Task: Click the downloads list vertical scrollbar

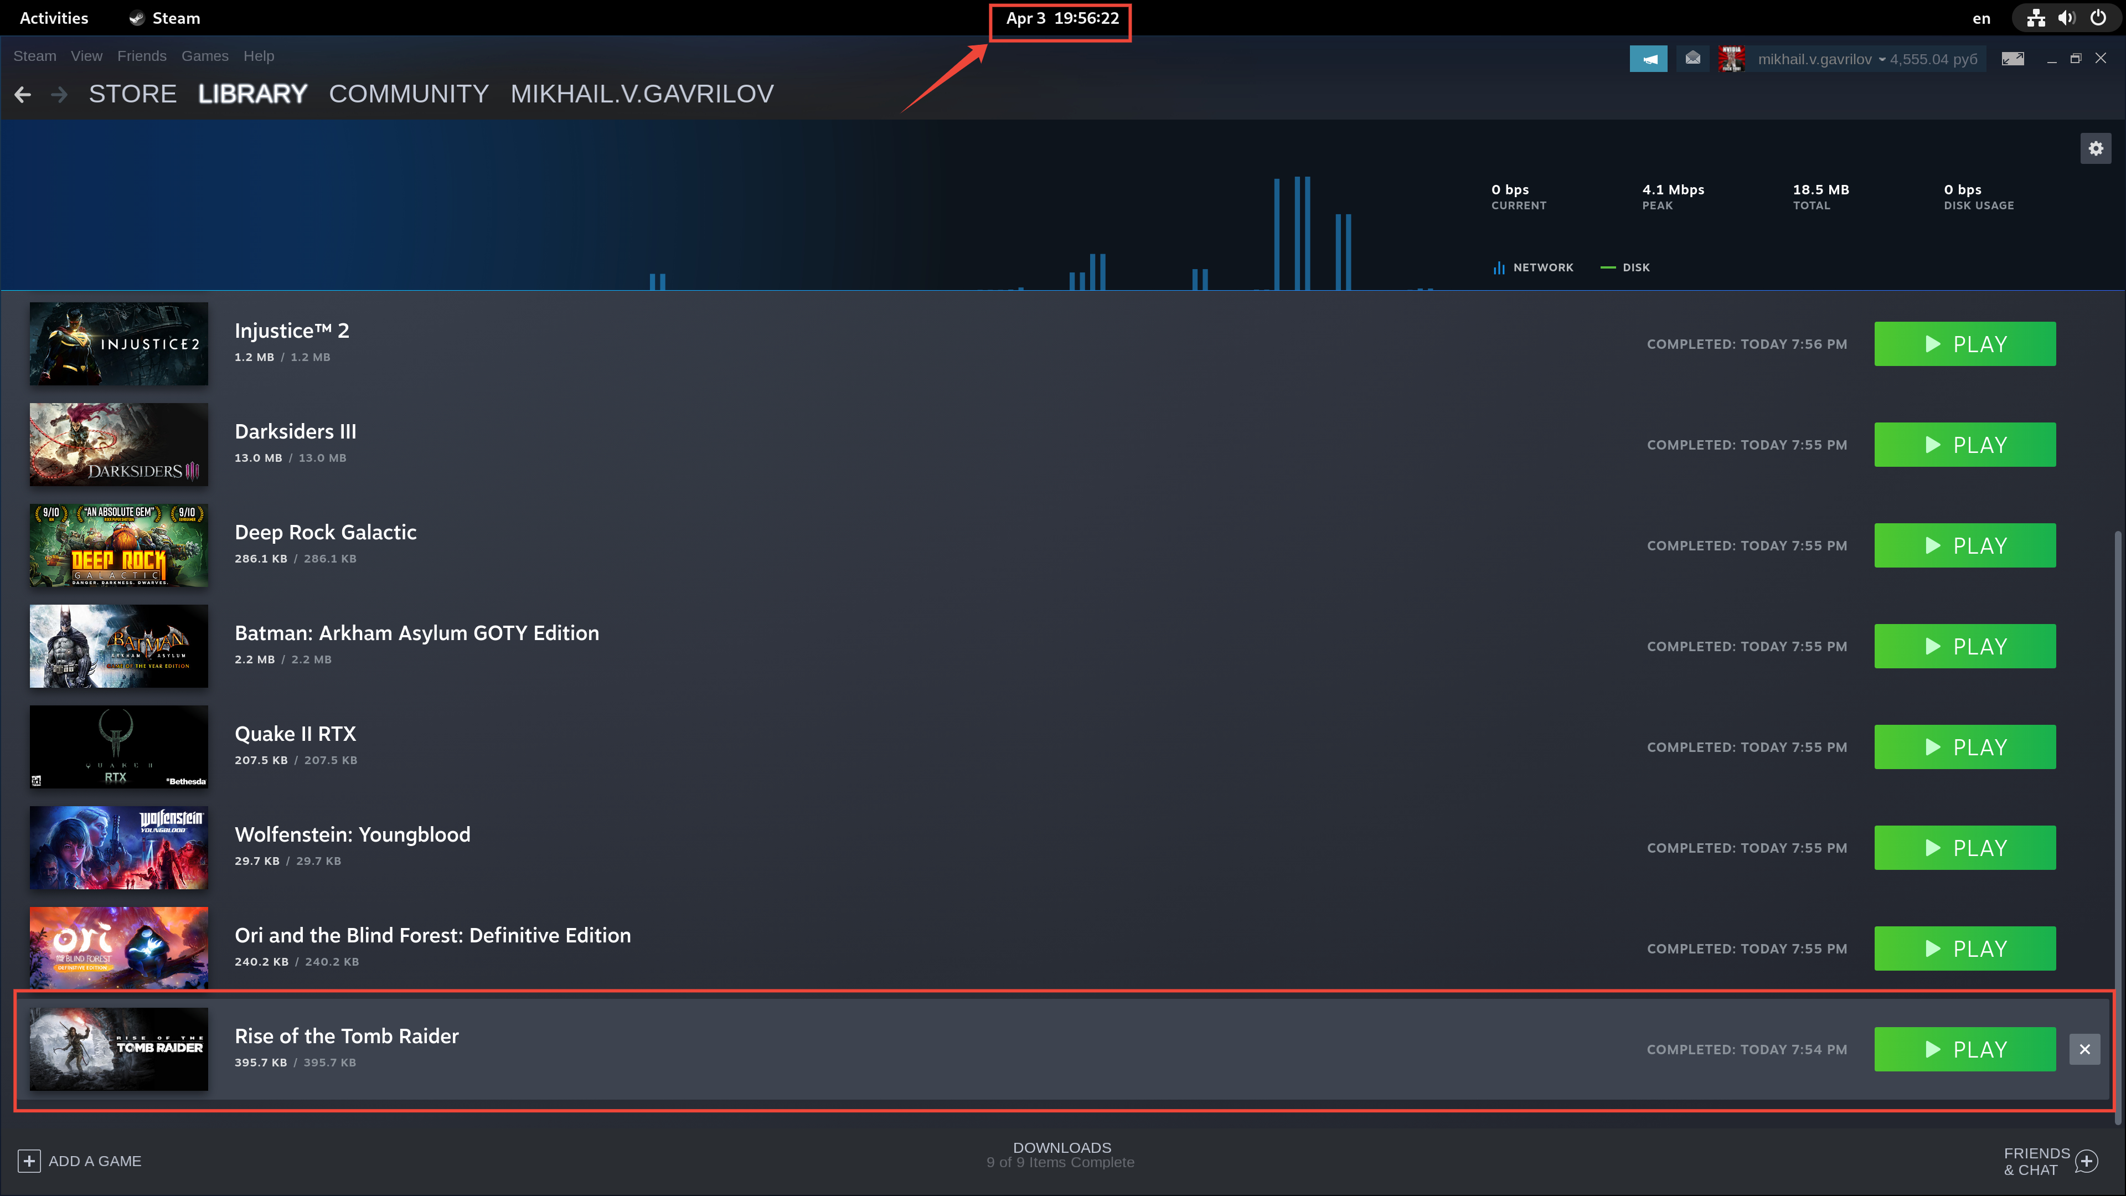Action: click(x=2118, y=828)
